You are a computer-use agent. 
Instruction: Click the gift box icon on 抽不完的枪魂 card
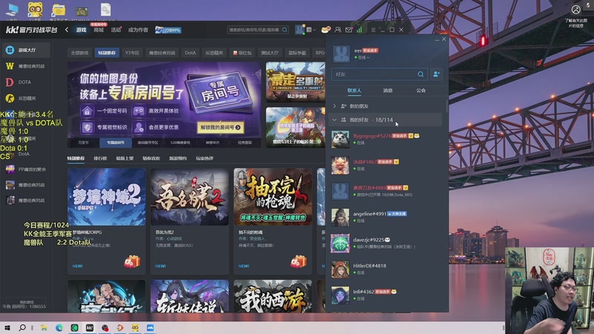(298, 262)
